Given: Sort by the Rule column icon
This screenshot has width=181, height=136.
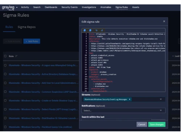Looking at the screenshot, I should [x=16, y=56].
